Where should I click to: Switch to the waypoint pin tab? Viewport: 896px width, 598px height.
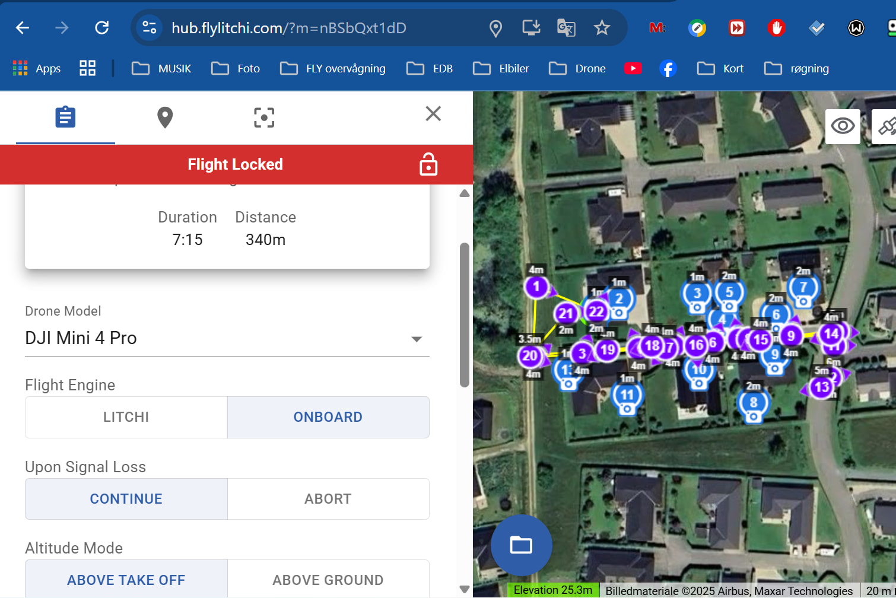pos(164,117)
